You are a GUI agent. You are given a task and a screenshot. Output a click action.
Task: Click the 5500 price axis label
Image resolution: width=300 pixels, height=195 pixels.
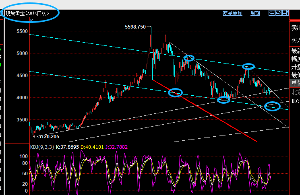(x=22, y=31)
